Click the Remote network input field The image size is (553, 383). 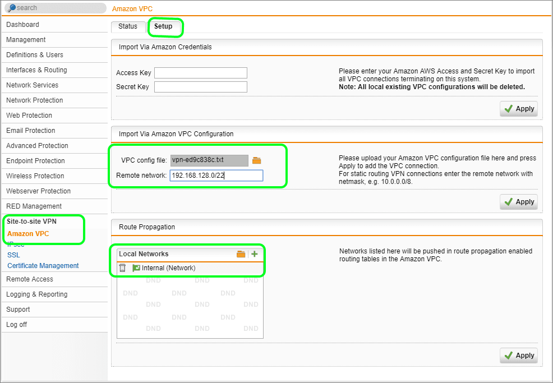coord(216,176)
